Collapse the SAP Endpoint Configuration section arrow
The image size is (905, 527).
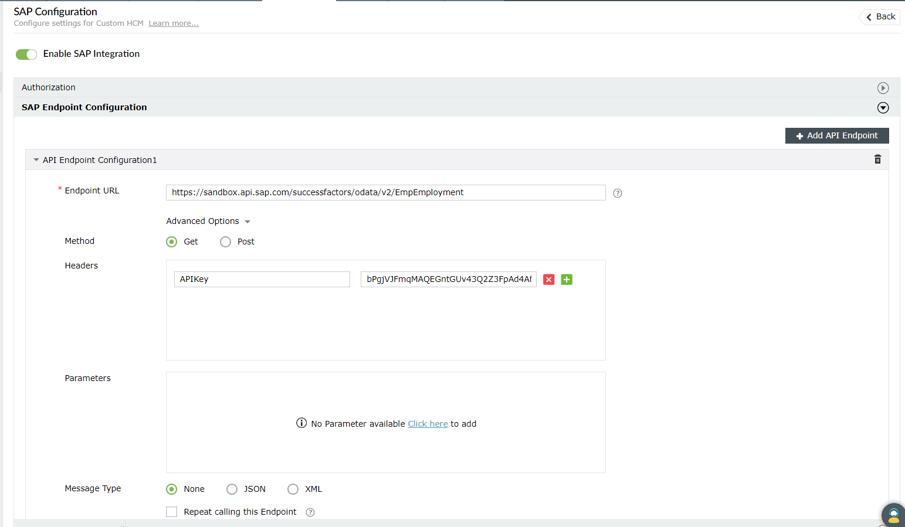[x=883, y=108]
